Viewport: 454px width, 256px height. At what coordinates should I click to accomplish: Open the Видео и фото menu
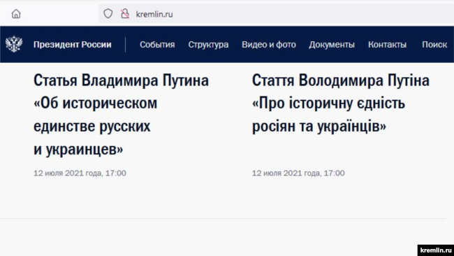pyautogui.click(x=269, y=44)
